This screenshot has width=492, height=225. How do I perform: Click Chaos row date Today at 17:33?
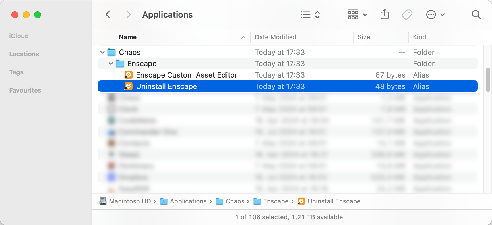pos(280,52)
